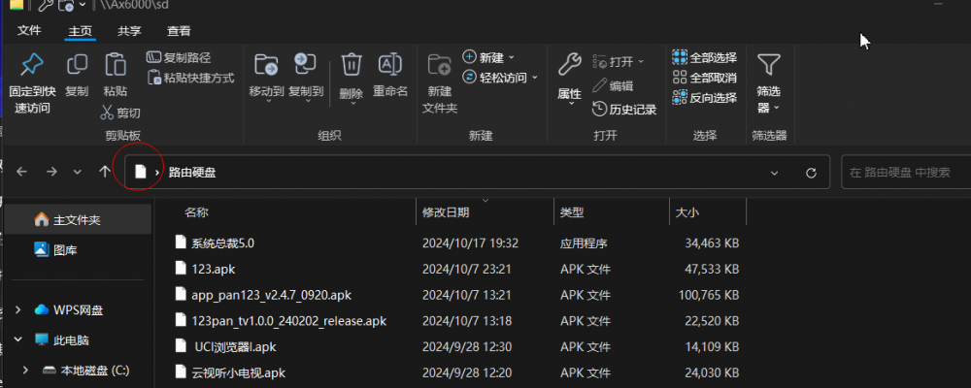
Task: Click the Refresh button beside address bar
Action: (811, 173)
